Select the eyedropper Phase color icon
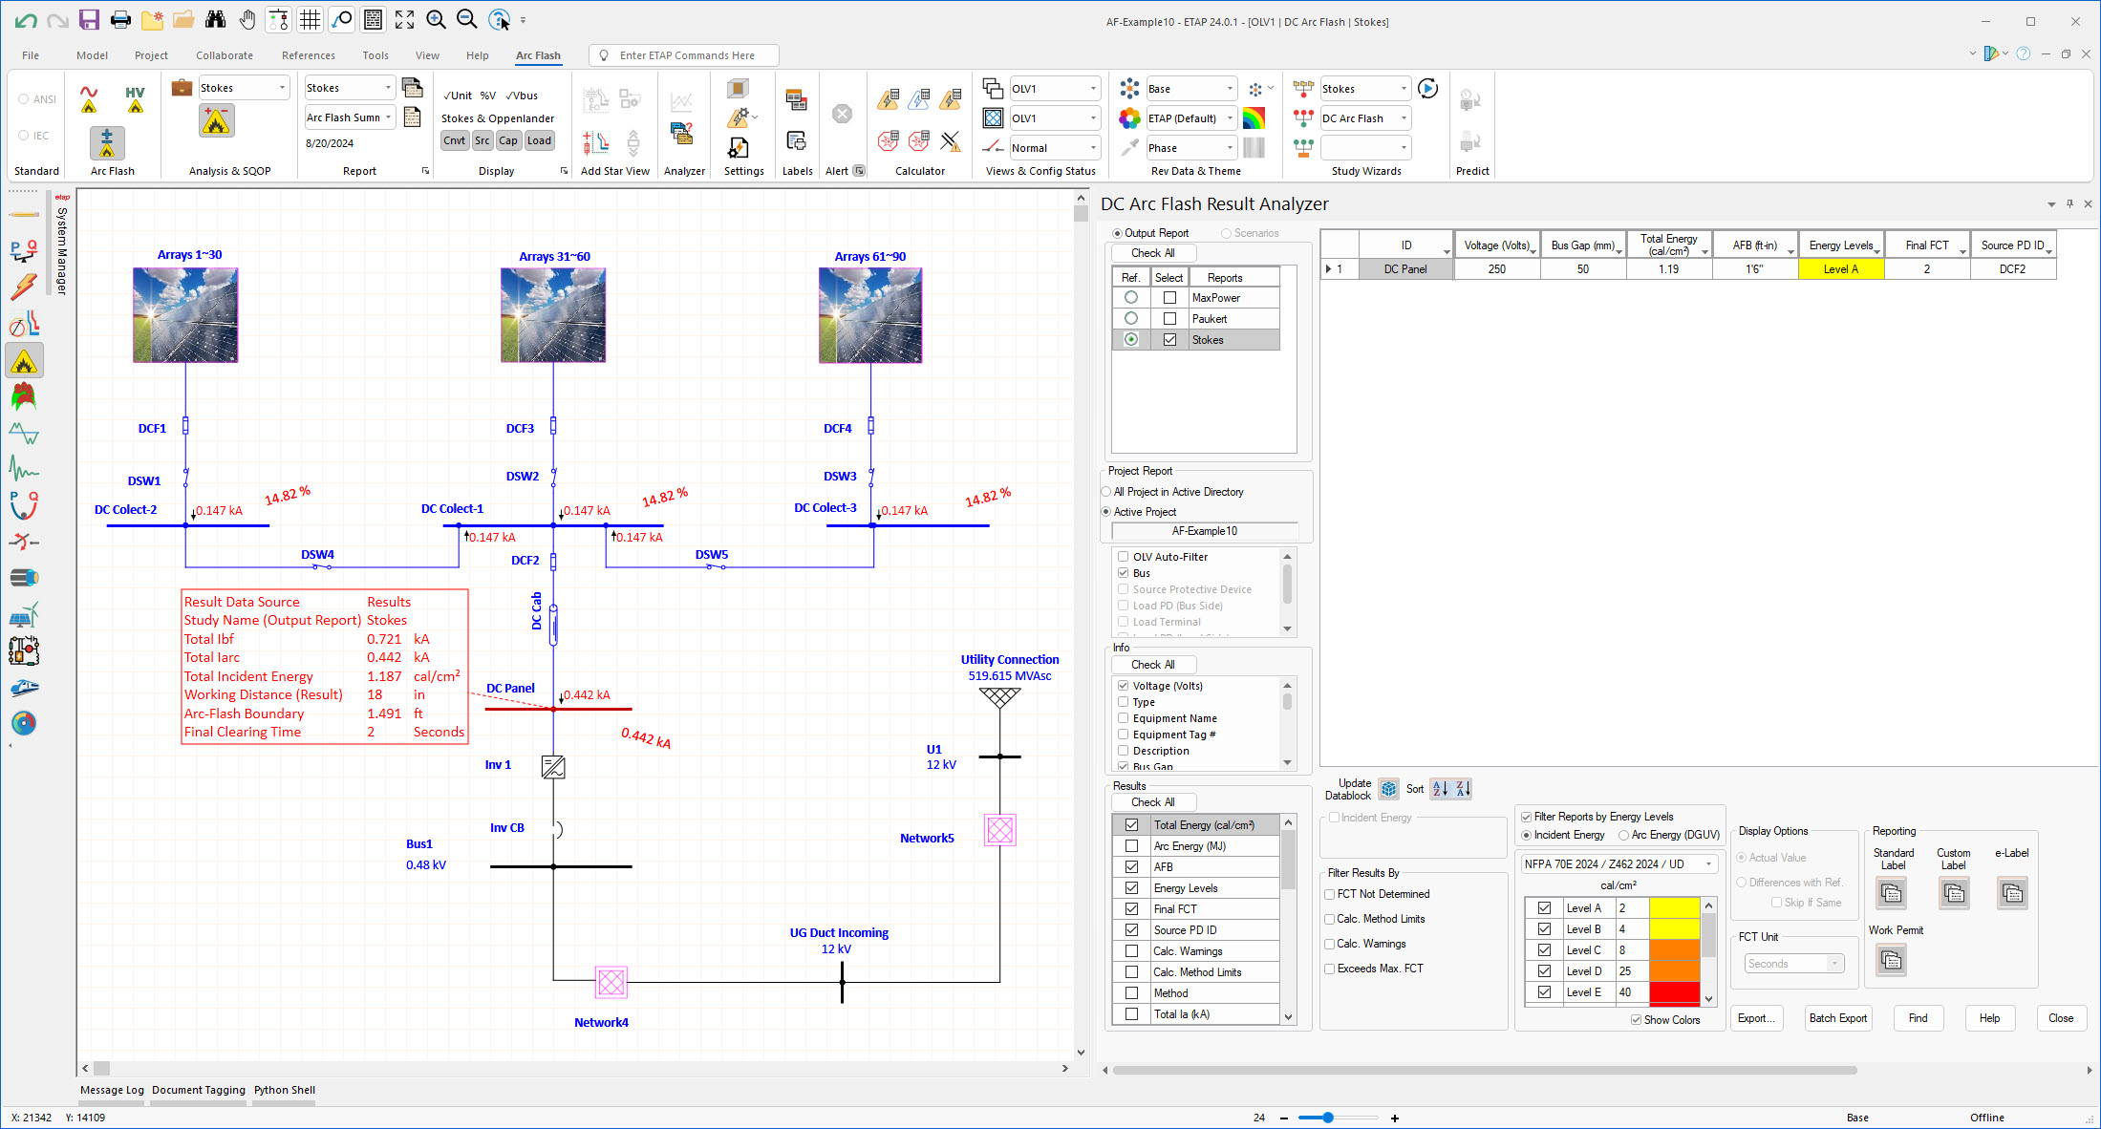The width and height of the screenshot is (2101, 1129). pyautogui.click(x=1129, y=147)
